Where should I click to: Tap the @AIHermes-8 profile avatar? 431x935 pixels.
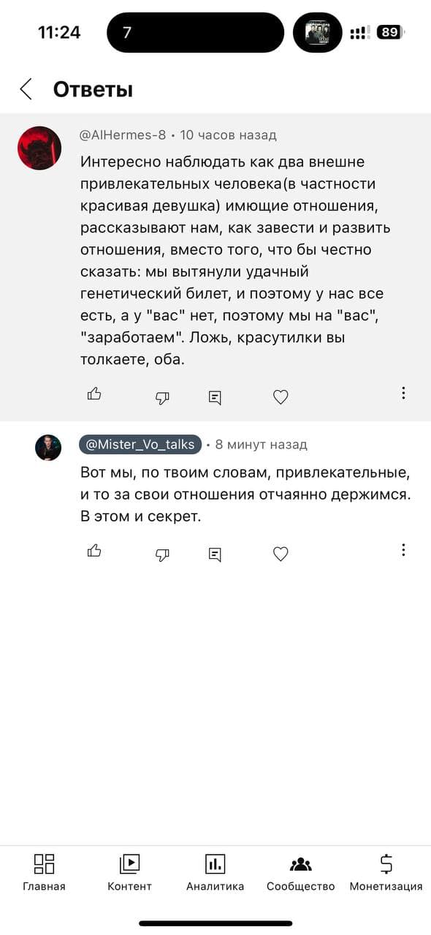(x=39, y=148)
